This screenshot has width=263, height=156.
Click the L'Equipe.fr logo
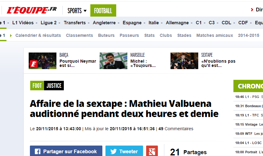coord(32,10)
